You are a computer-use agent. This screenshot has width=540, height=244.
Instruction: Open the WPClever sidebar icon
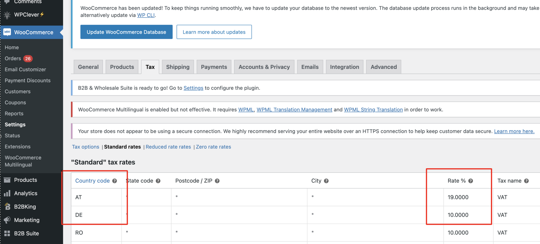(x=7, y=15)
